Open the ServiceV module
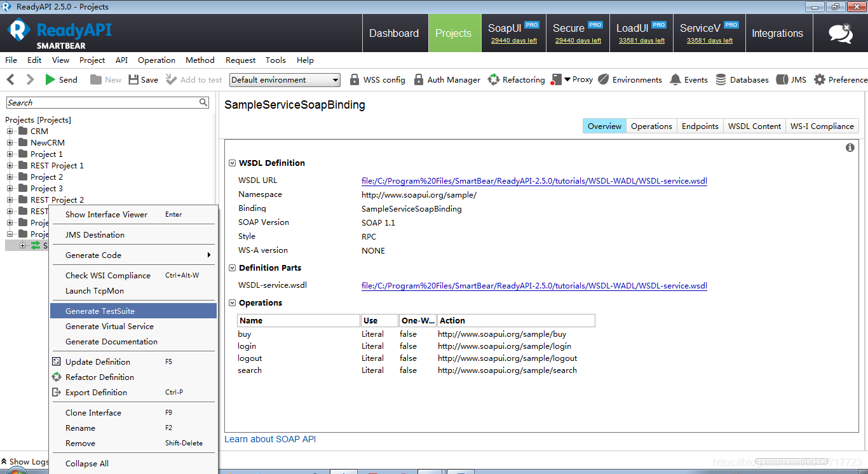The height and width of the screenshot is (474, 868). tap(709, 33)
